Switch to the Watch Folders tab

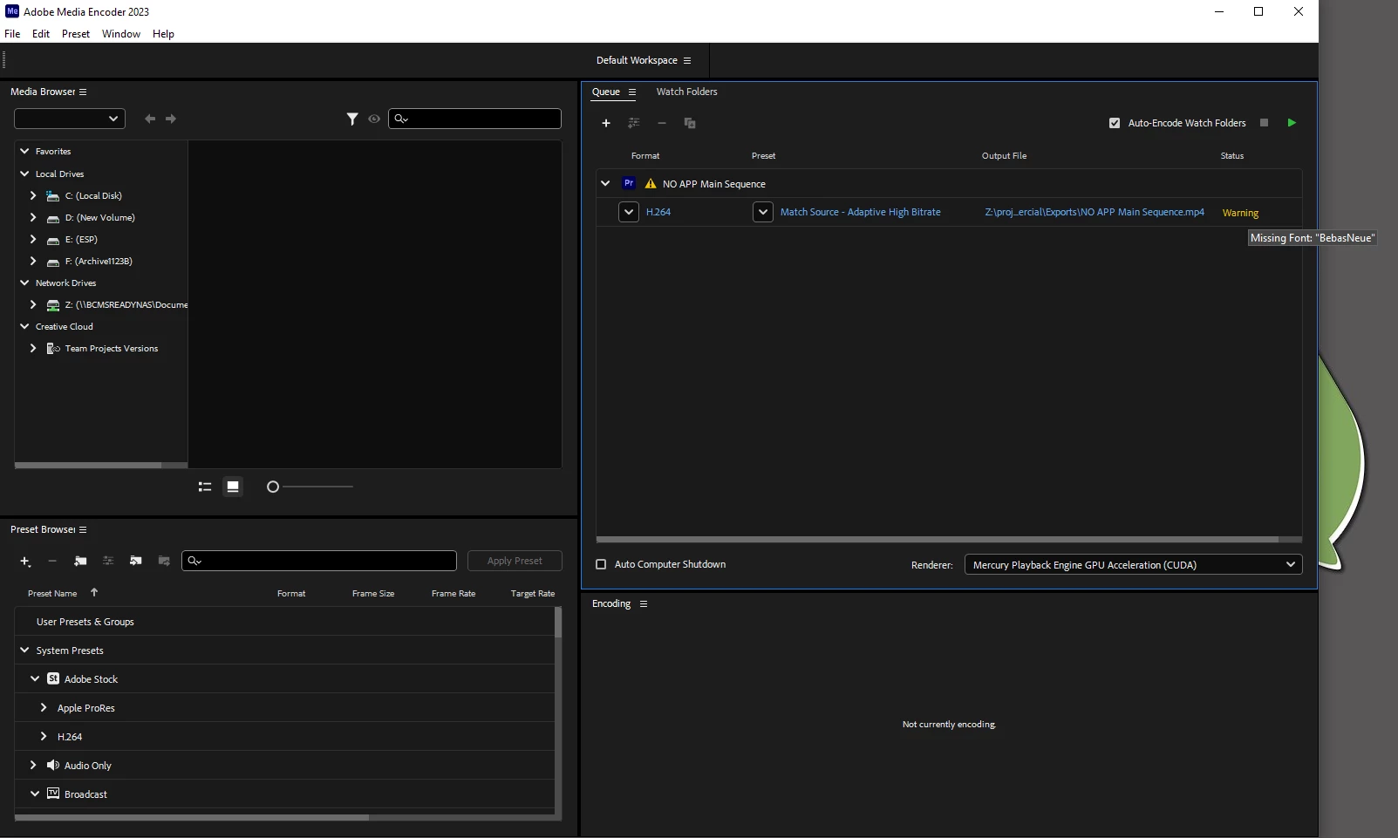[x=687, y=92]
